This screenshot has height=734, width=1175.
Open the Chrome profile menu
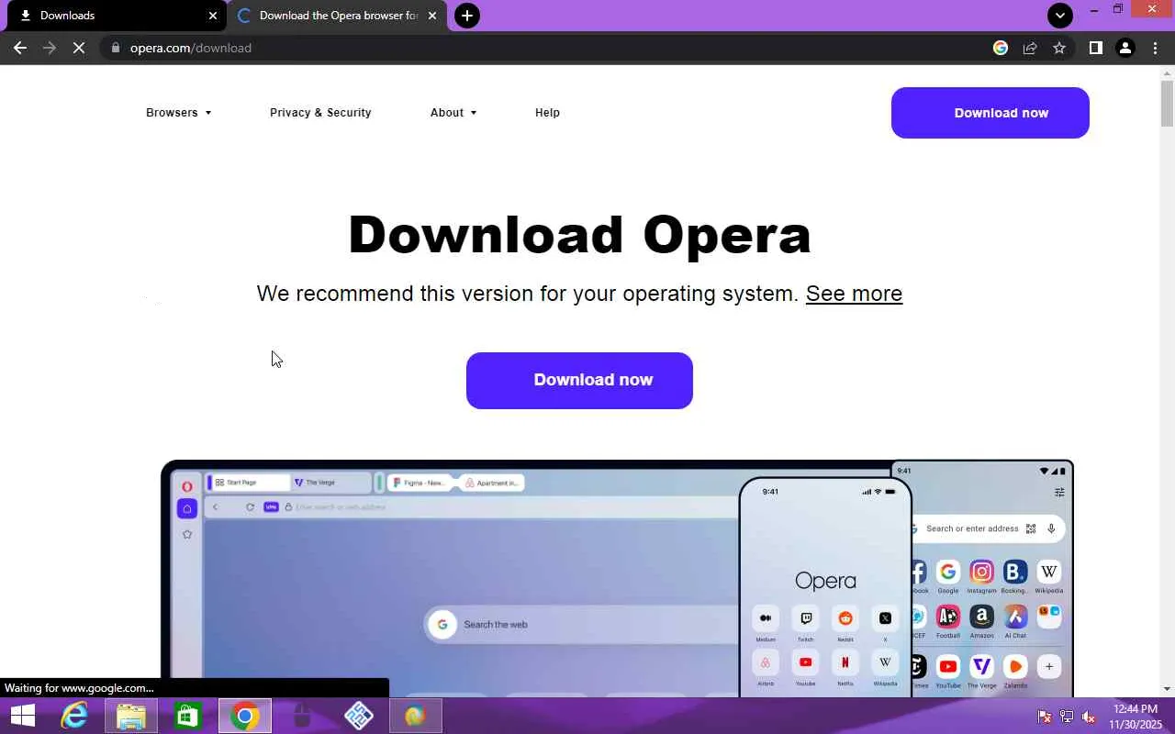click(1125, 48)
